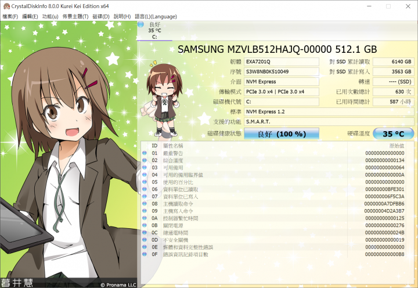Image resolution: width=418 pixels, height=288 pixels.
Task: Click the blue status orb of drive C:
Action: pos(140,24)
